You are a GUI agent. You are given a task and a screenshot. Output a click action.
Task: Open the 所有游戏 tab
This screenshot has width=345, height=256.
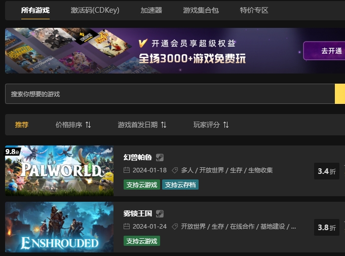pyautogui.click(x=35, y=10)
